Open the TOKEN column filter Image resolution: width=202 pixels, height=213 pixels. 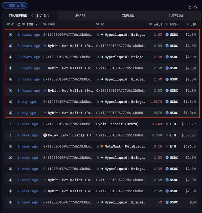pos(167,24)
